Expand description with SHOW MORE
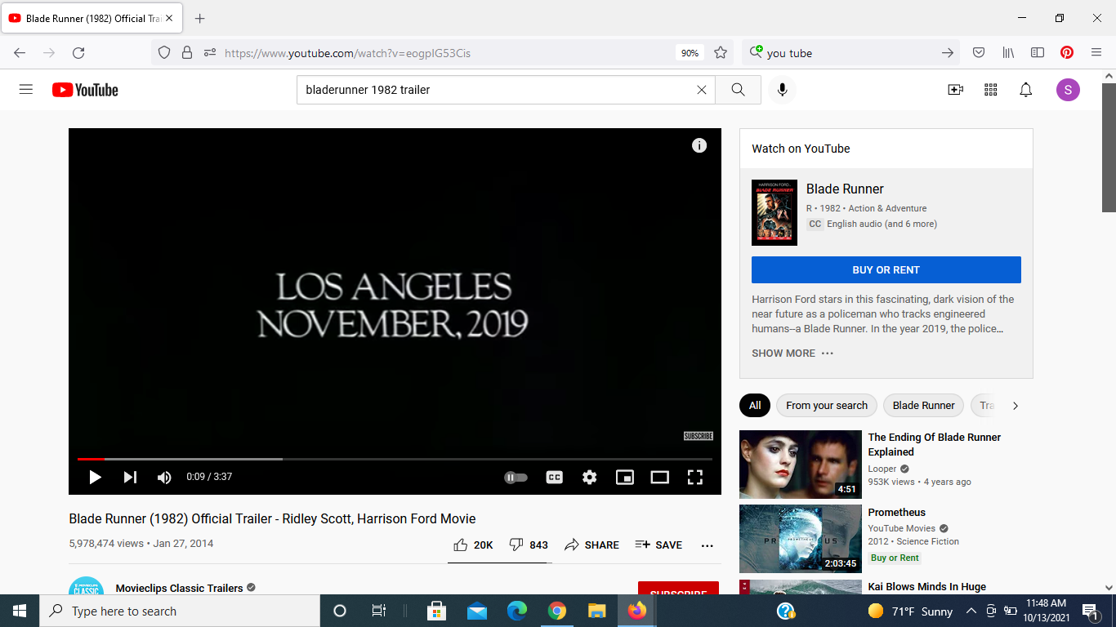The height and width of the screenshot is (627, 1116). 783,354
